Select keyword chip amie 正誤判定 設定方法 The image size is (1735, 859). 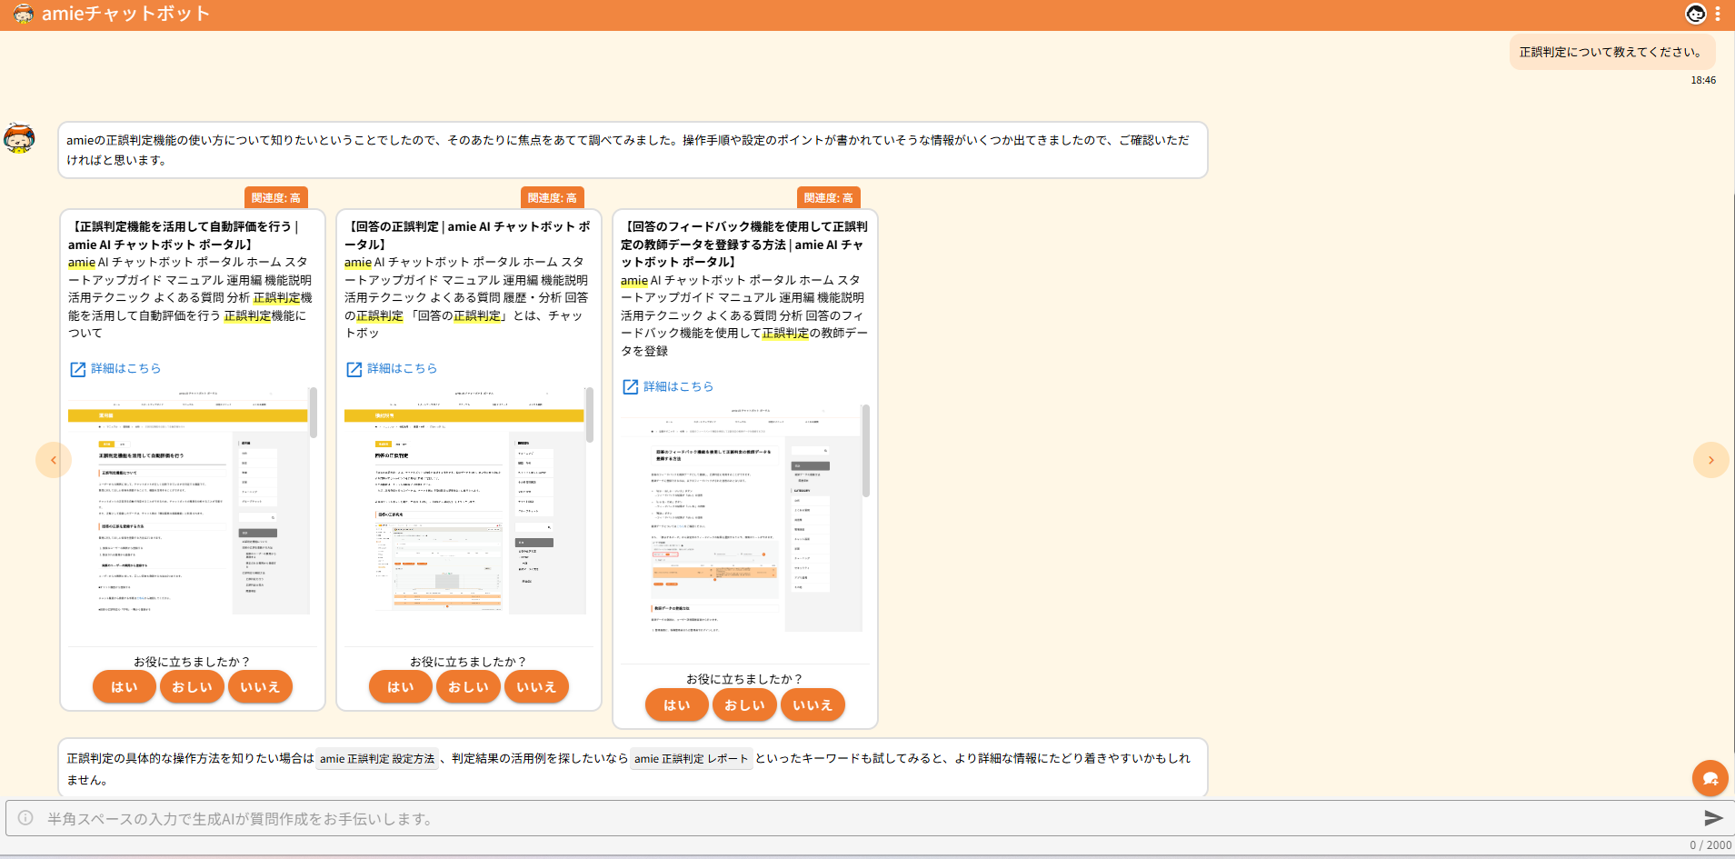point(377,759)
